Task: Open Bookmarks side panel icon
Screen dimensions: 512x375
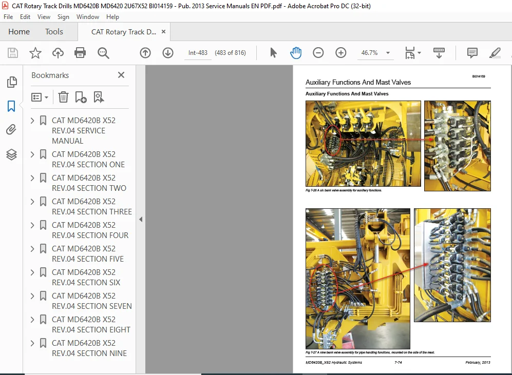Action: click(x=11, y=106)
